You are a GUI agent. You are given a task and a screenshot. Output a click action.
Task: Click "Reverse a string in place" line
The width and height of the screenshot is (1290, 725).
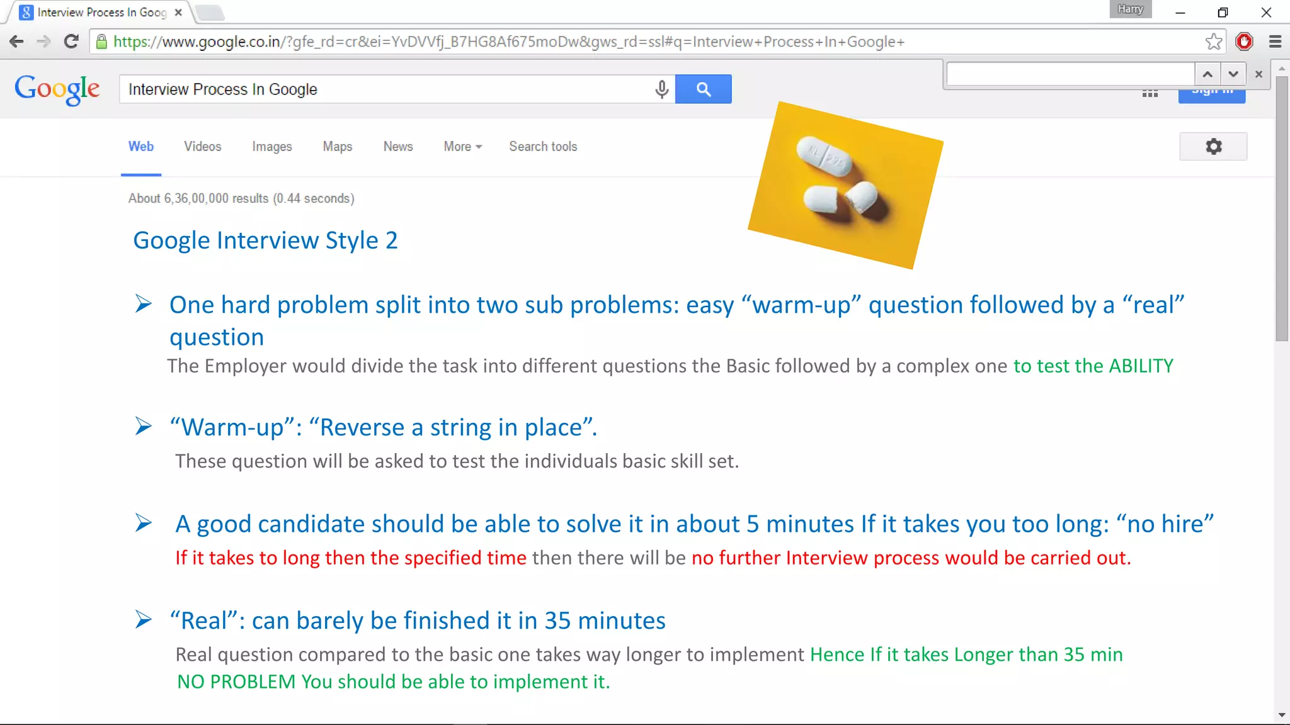click(383, 427)
